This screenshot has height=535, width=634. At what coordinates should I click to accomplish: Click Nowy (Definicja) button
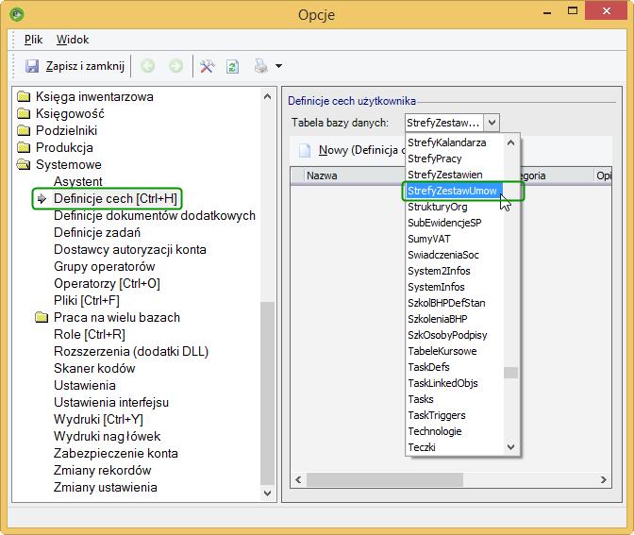click(351, 150)
